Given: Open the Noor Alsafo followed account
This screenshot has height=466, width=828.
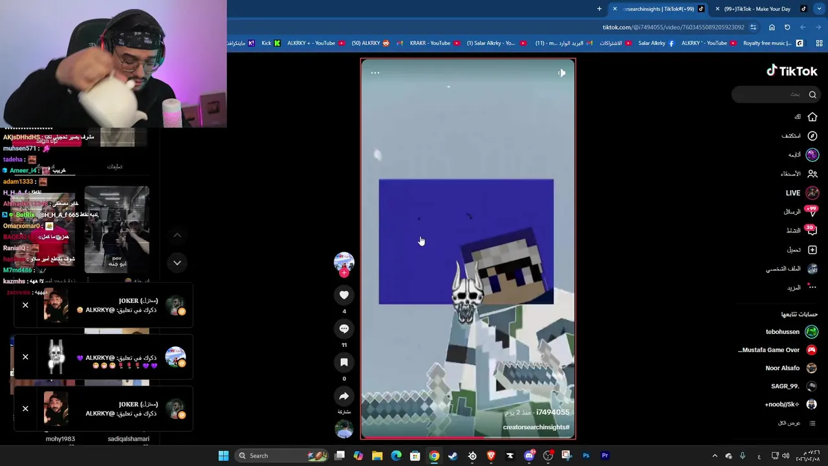Looking at the screenshot, I should (790, 368).
